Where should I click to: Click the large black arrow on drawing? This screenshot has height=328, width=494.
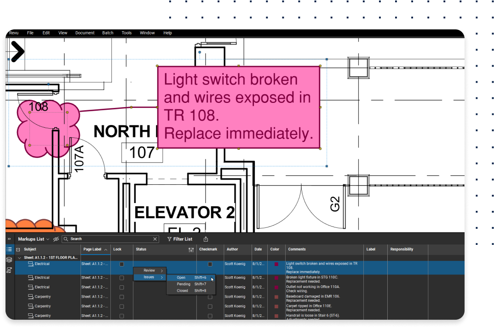[17, 51]
